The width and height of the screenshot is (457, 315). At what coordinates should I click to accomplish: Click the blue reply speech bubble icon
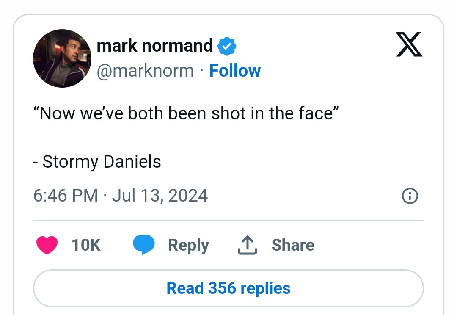pyautogui.click(x=144, y=245)
